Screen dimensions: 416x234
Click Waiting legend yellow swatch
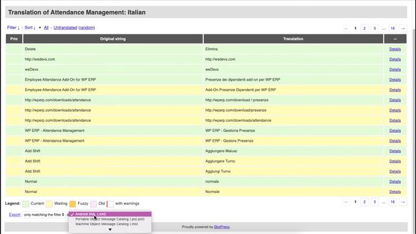(x=49, y=203)
